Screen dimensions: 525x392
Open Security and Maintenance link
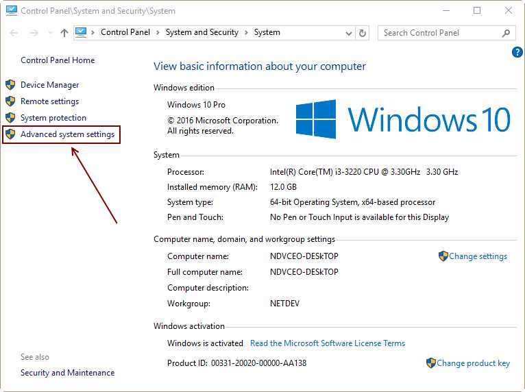67,373
